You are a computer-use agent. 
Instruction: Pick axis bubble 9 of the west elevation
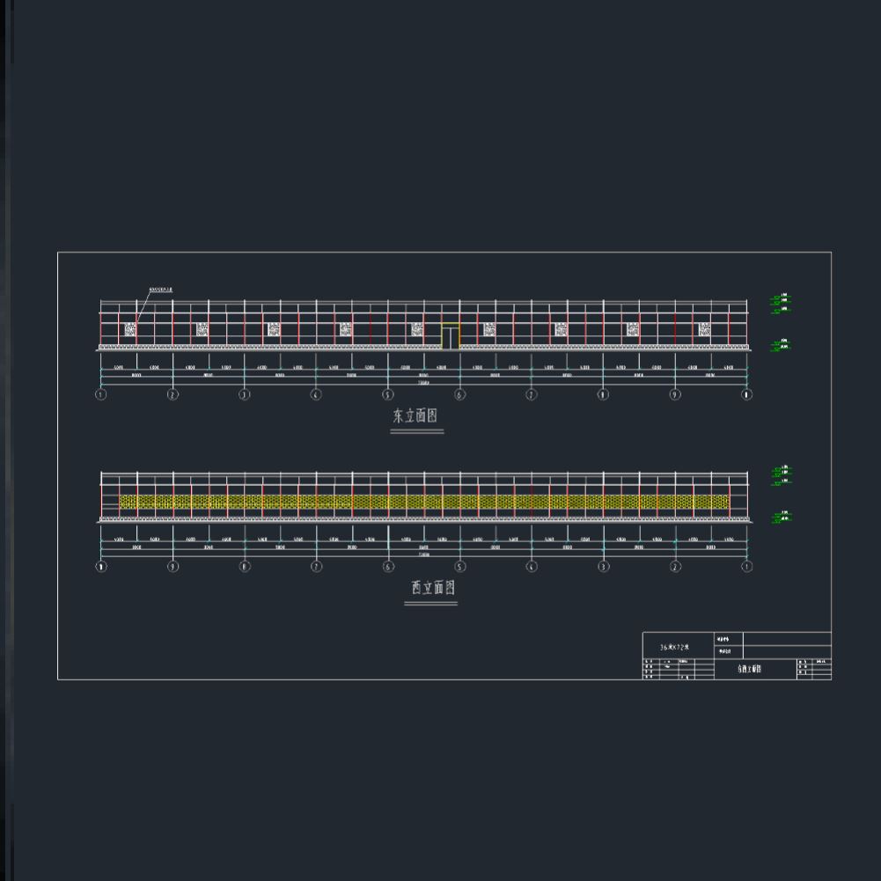tap(173, 567)
